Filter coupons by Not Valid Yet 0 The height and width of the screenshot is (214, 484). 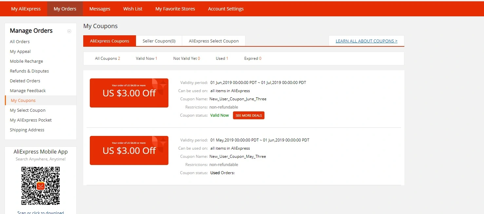pos(186,58)
